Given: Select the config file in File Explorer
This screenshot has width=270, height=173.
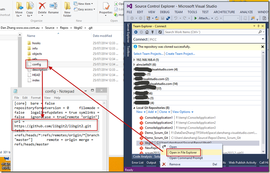Looking at the screenshot, I should [x=37, y=64].
